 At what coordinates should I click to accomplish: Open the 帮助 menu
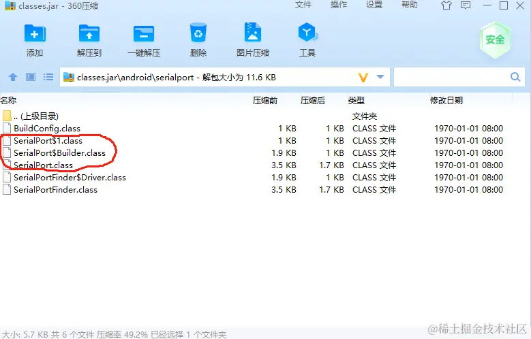click(410, 5)
